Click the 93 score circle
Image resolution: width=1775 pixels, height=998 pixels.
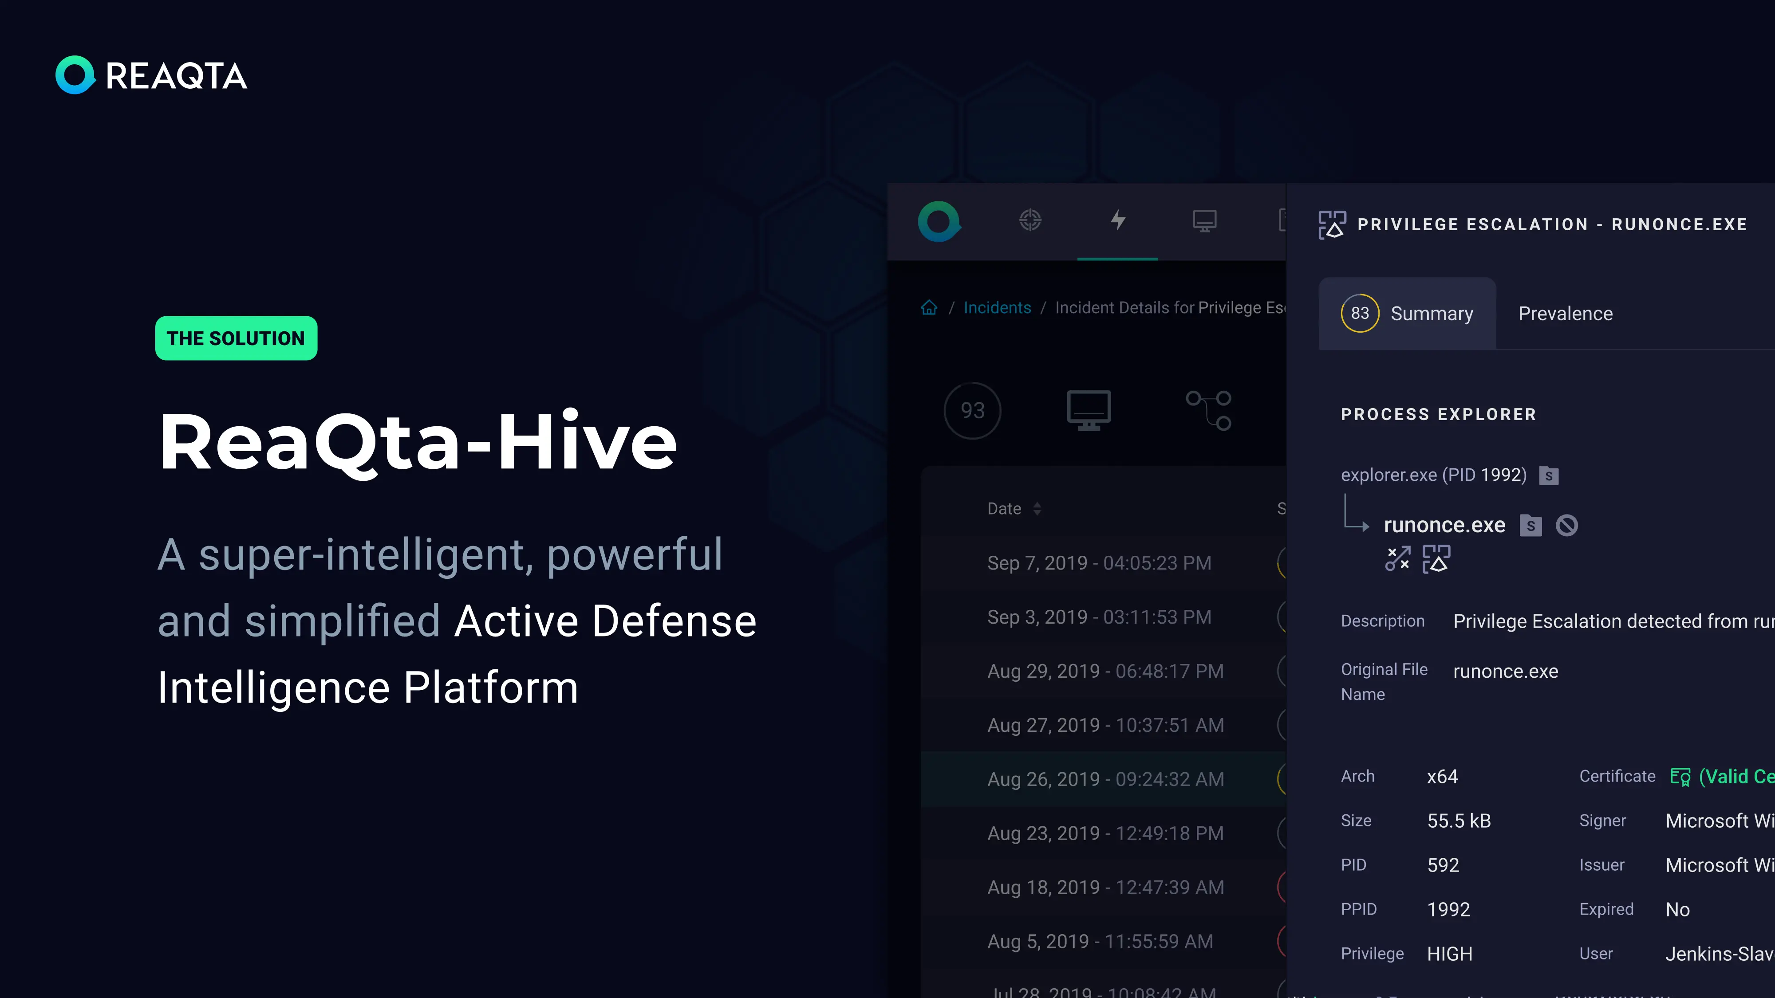point(972,410)
